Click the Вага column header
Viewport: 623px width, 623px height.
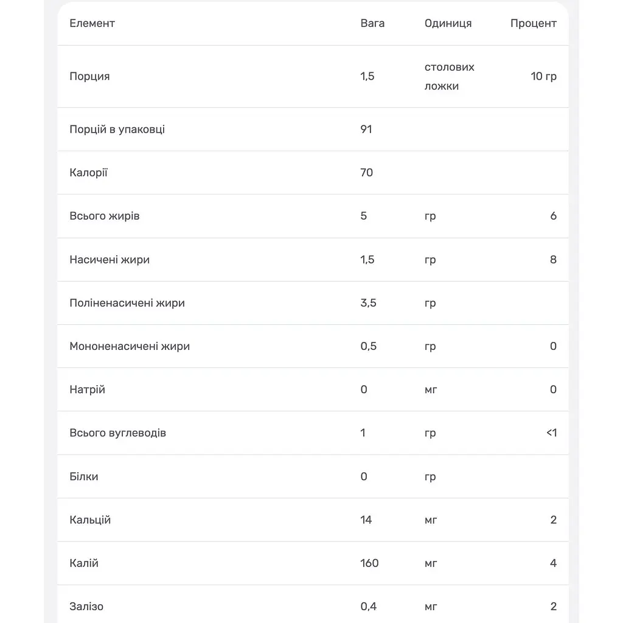pos(372,24)
